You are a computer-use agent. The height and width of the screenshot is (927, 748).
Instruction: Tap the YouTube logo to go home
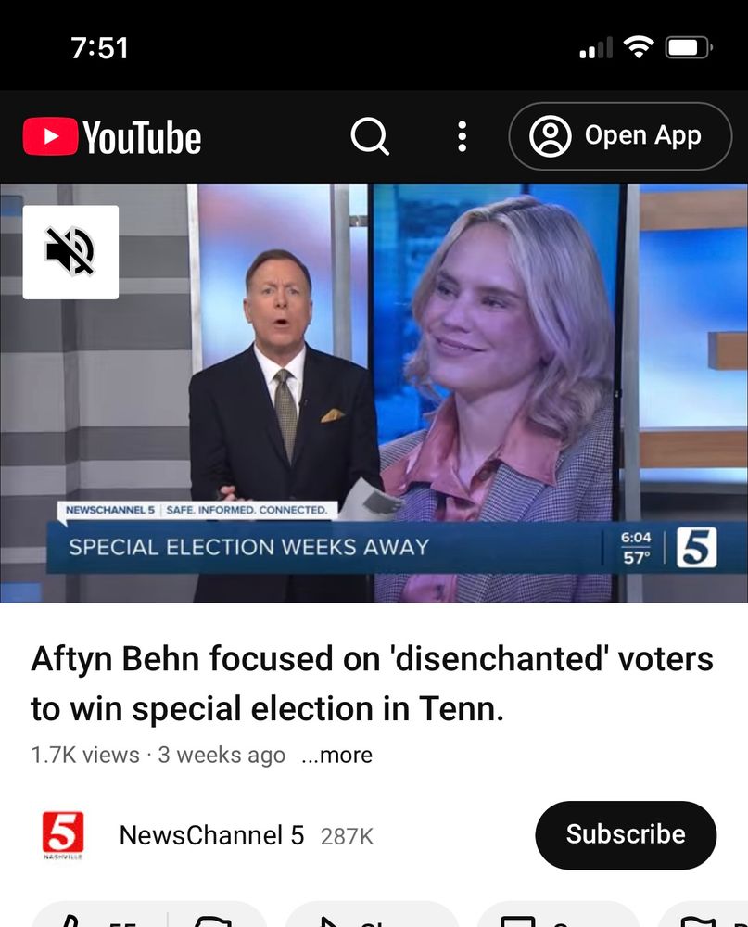[x=112, y=136]
